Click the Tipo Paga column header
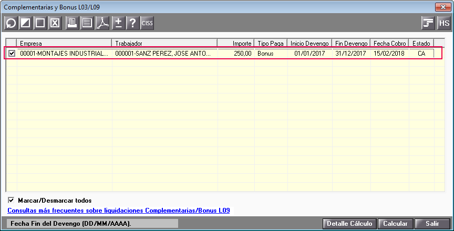The image size is (454, 231). (x=271, y=43)
